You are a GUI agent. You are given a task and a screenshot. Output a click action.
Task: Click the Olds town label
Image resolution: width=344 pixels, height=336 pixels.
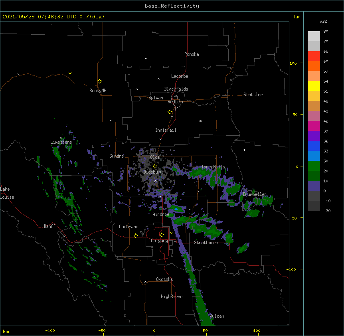[155, 157]
